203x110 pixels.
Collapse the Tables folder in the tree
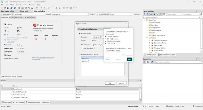click(x=147, y=38)
